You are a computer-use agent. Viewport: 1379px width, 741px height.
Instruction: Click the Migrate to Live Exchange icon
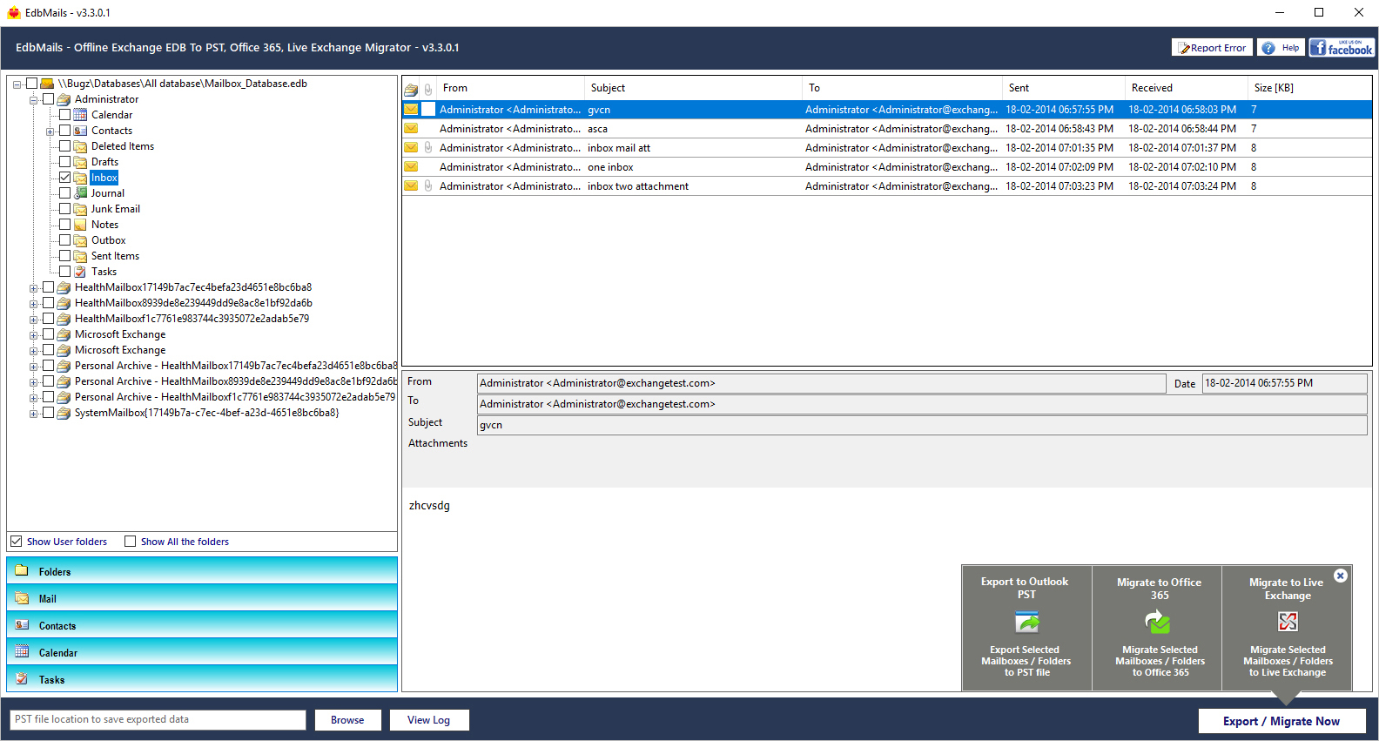pyautogui.click(x=1288, y=622)
